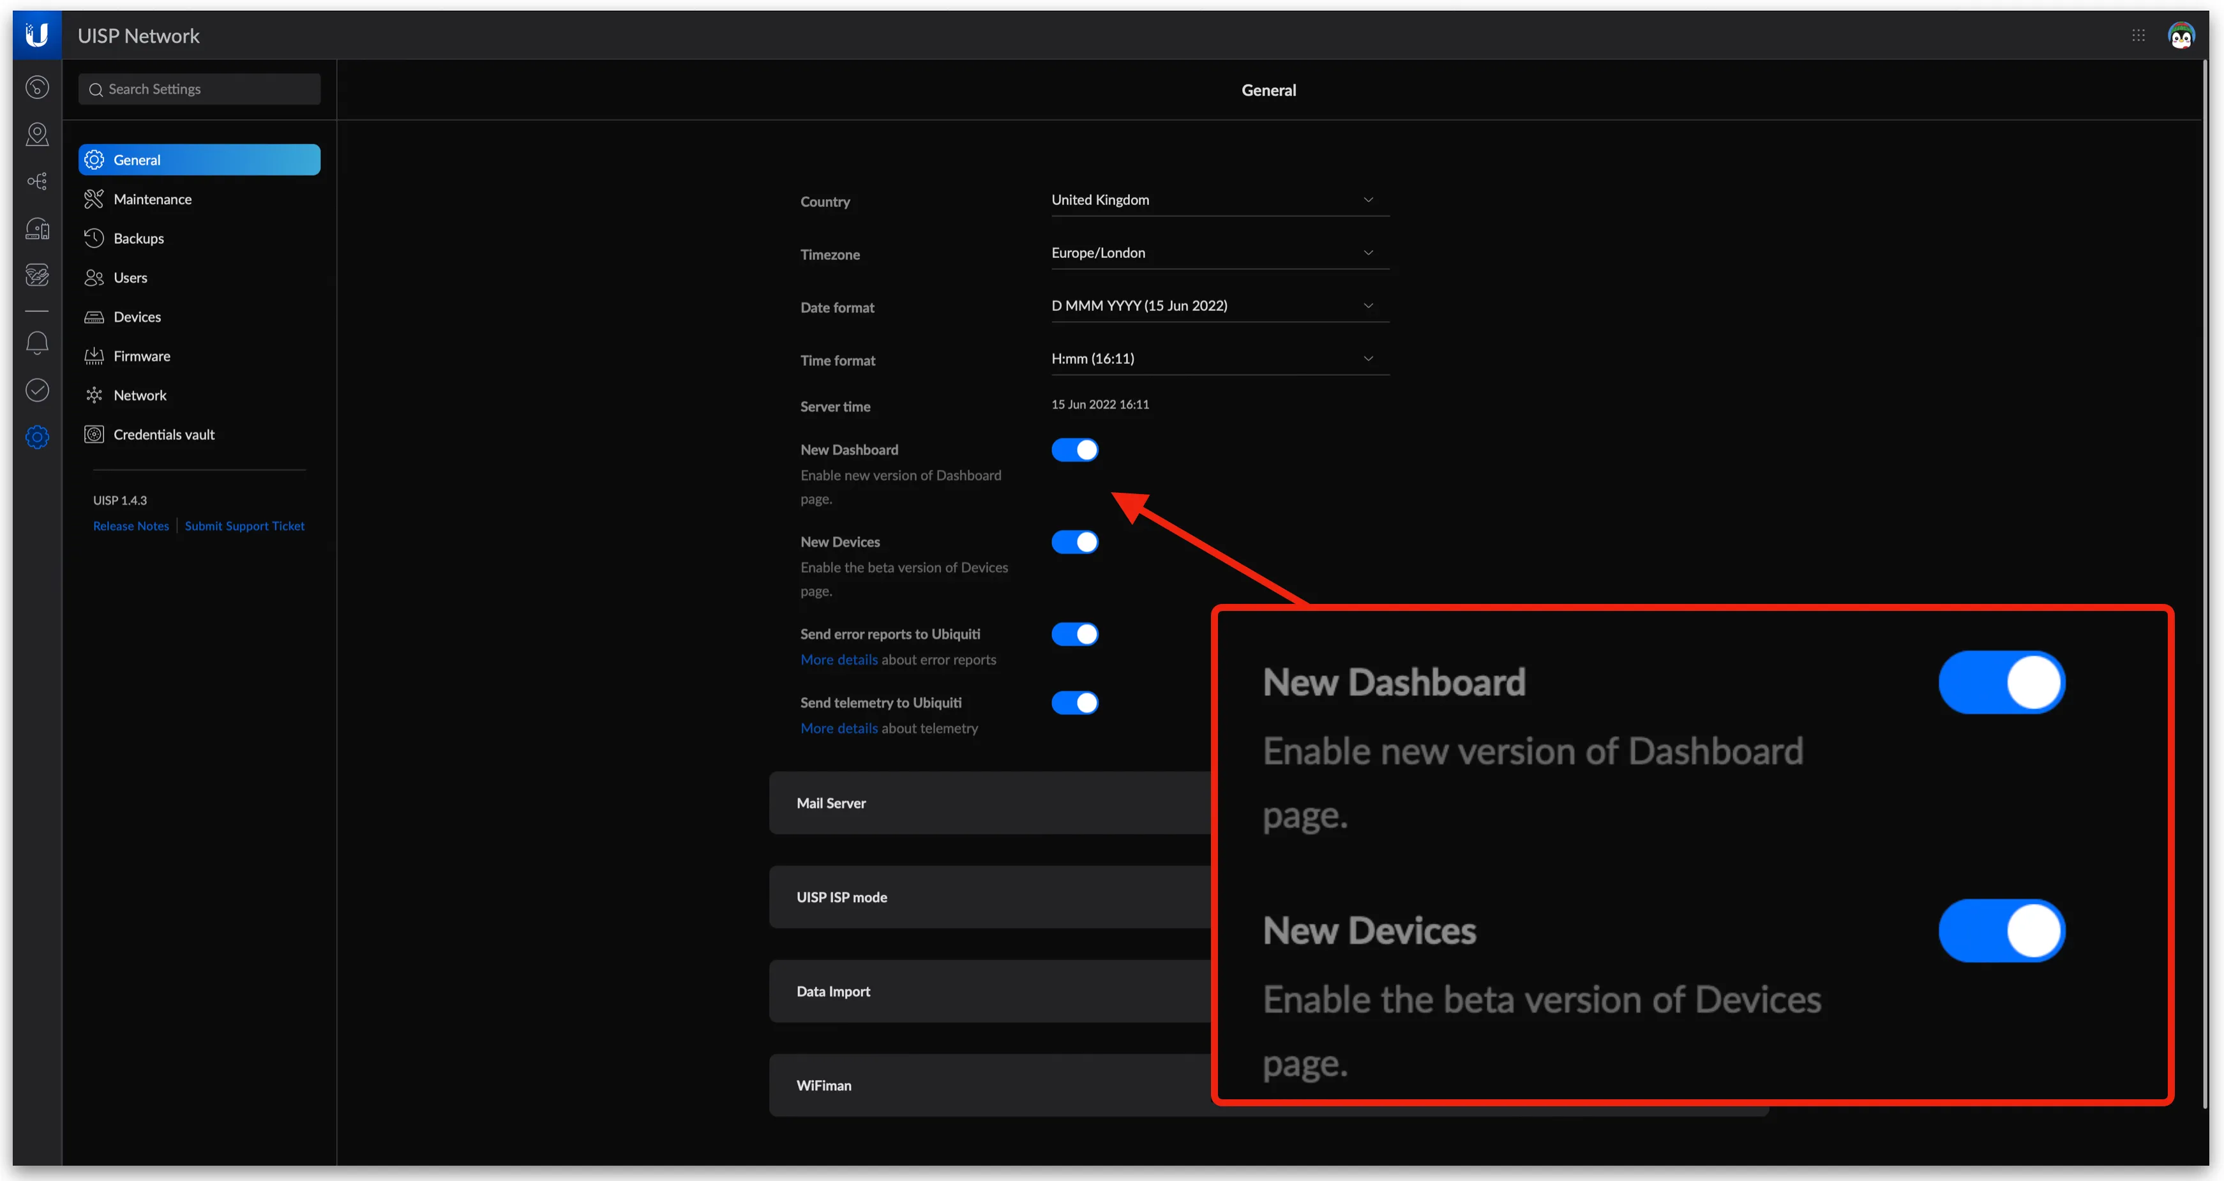Open the Credentials vault menu item

coord(164,434)
